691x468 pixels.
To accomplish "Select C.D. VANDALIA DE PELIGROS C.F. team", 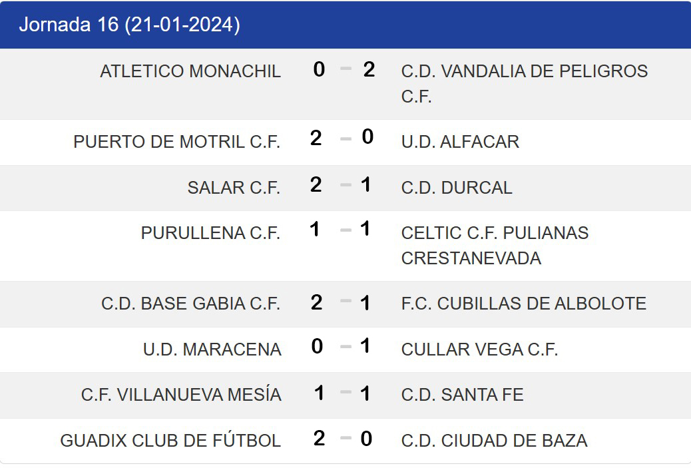I will (524, 83).
